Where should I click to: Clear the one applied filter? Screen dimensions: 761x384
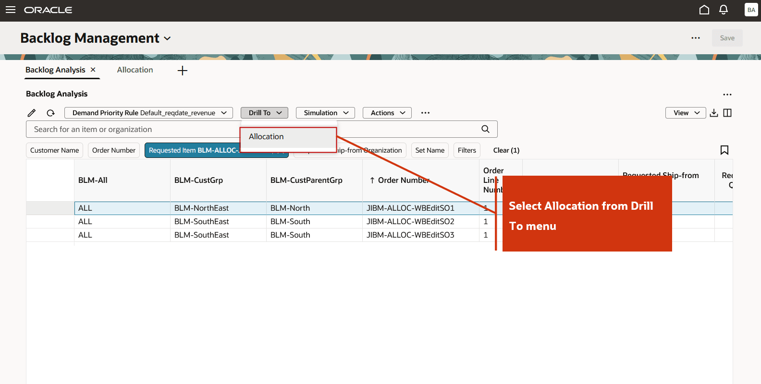click(506, 150)
